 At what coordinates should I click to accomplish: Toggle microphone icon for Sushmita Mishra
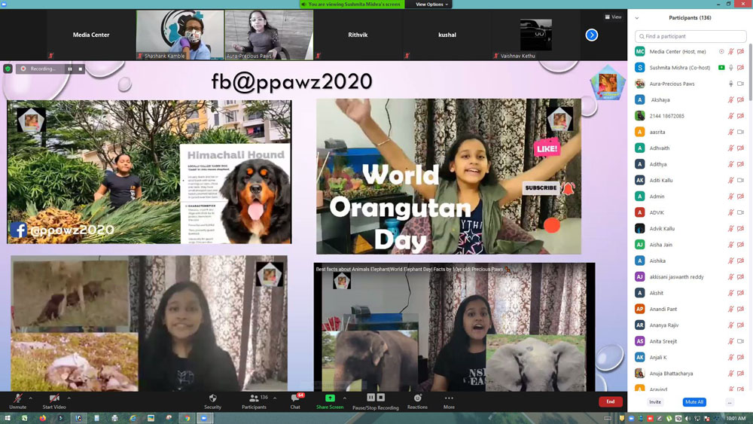731,68
